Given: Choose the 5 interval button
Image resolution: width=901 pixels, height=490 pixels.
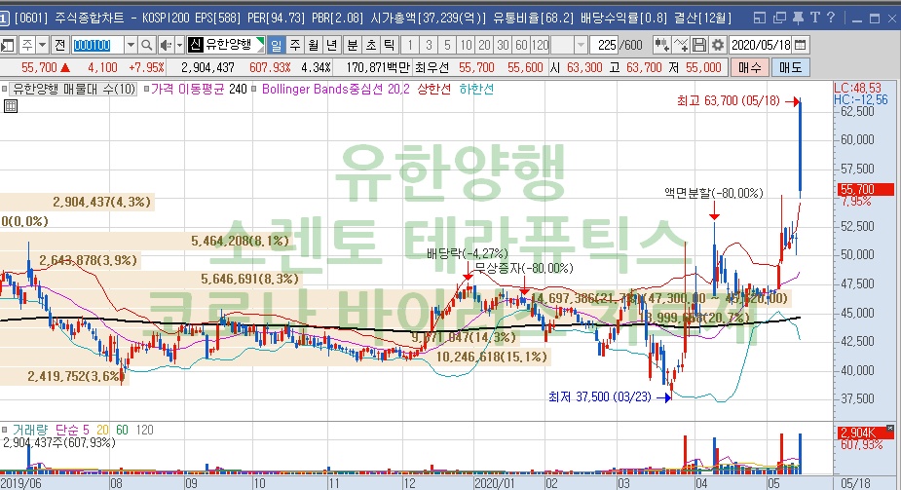Looking at the screenshot, I should [x=447, y=45].
